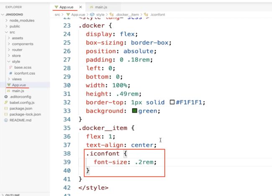The width and height of the screenshot is (272, 196).
Task: Open package.json in explorer
Action: [21, 109]
